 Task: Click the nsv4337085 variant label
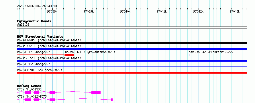[49, 40]
